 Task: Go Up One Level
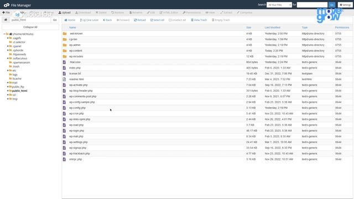coord(89,20)
